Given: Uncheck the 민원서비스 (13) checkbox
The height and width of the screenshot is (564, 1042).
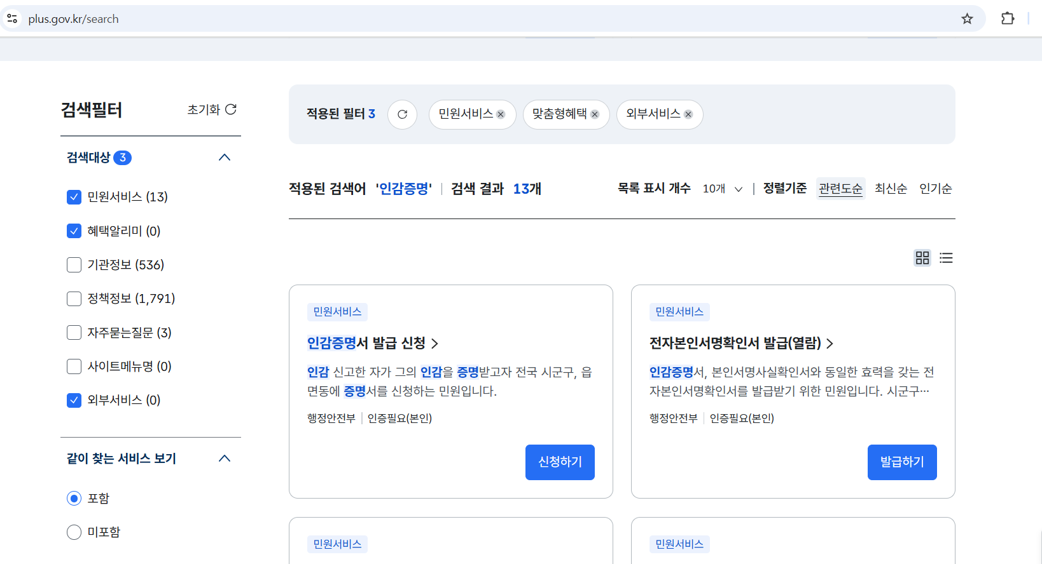Looking at the screenshot, I should click(74, 197).
